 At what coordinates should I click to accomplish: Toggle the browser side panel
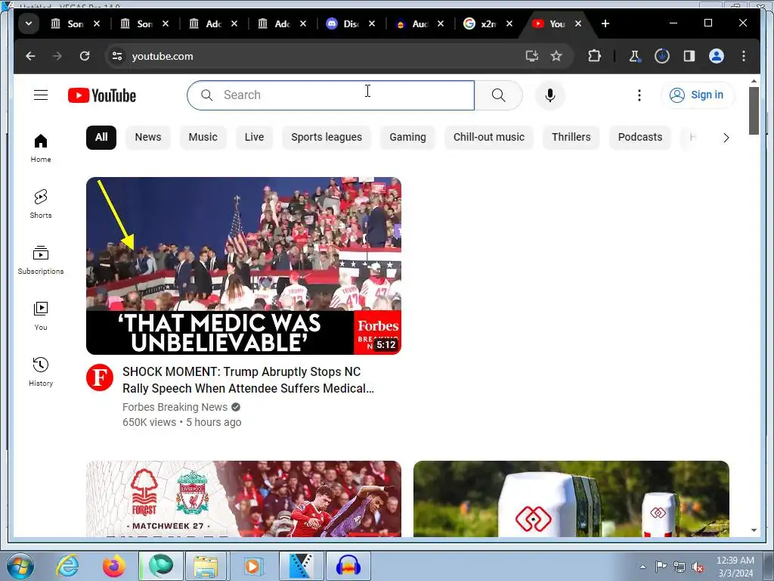tap(689, 56)
